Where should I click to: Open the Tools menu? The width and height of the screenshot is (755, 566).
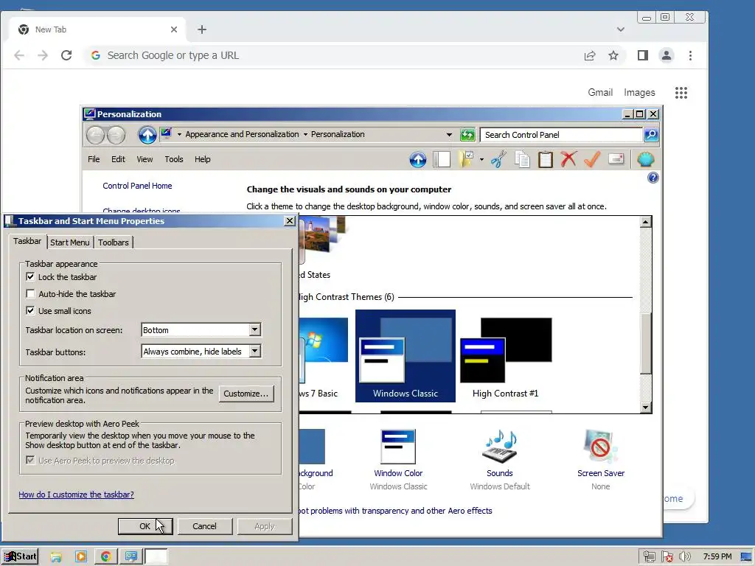174,159
